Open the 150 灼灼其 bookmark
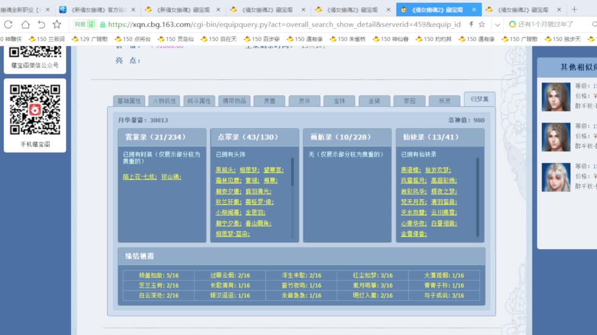The width and height of the screenshot is (597, 335). tap(434, 39)
